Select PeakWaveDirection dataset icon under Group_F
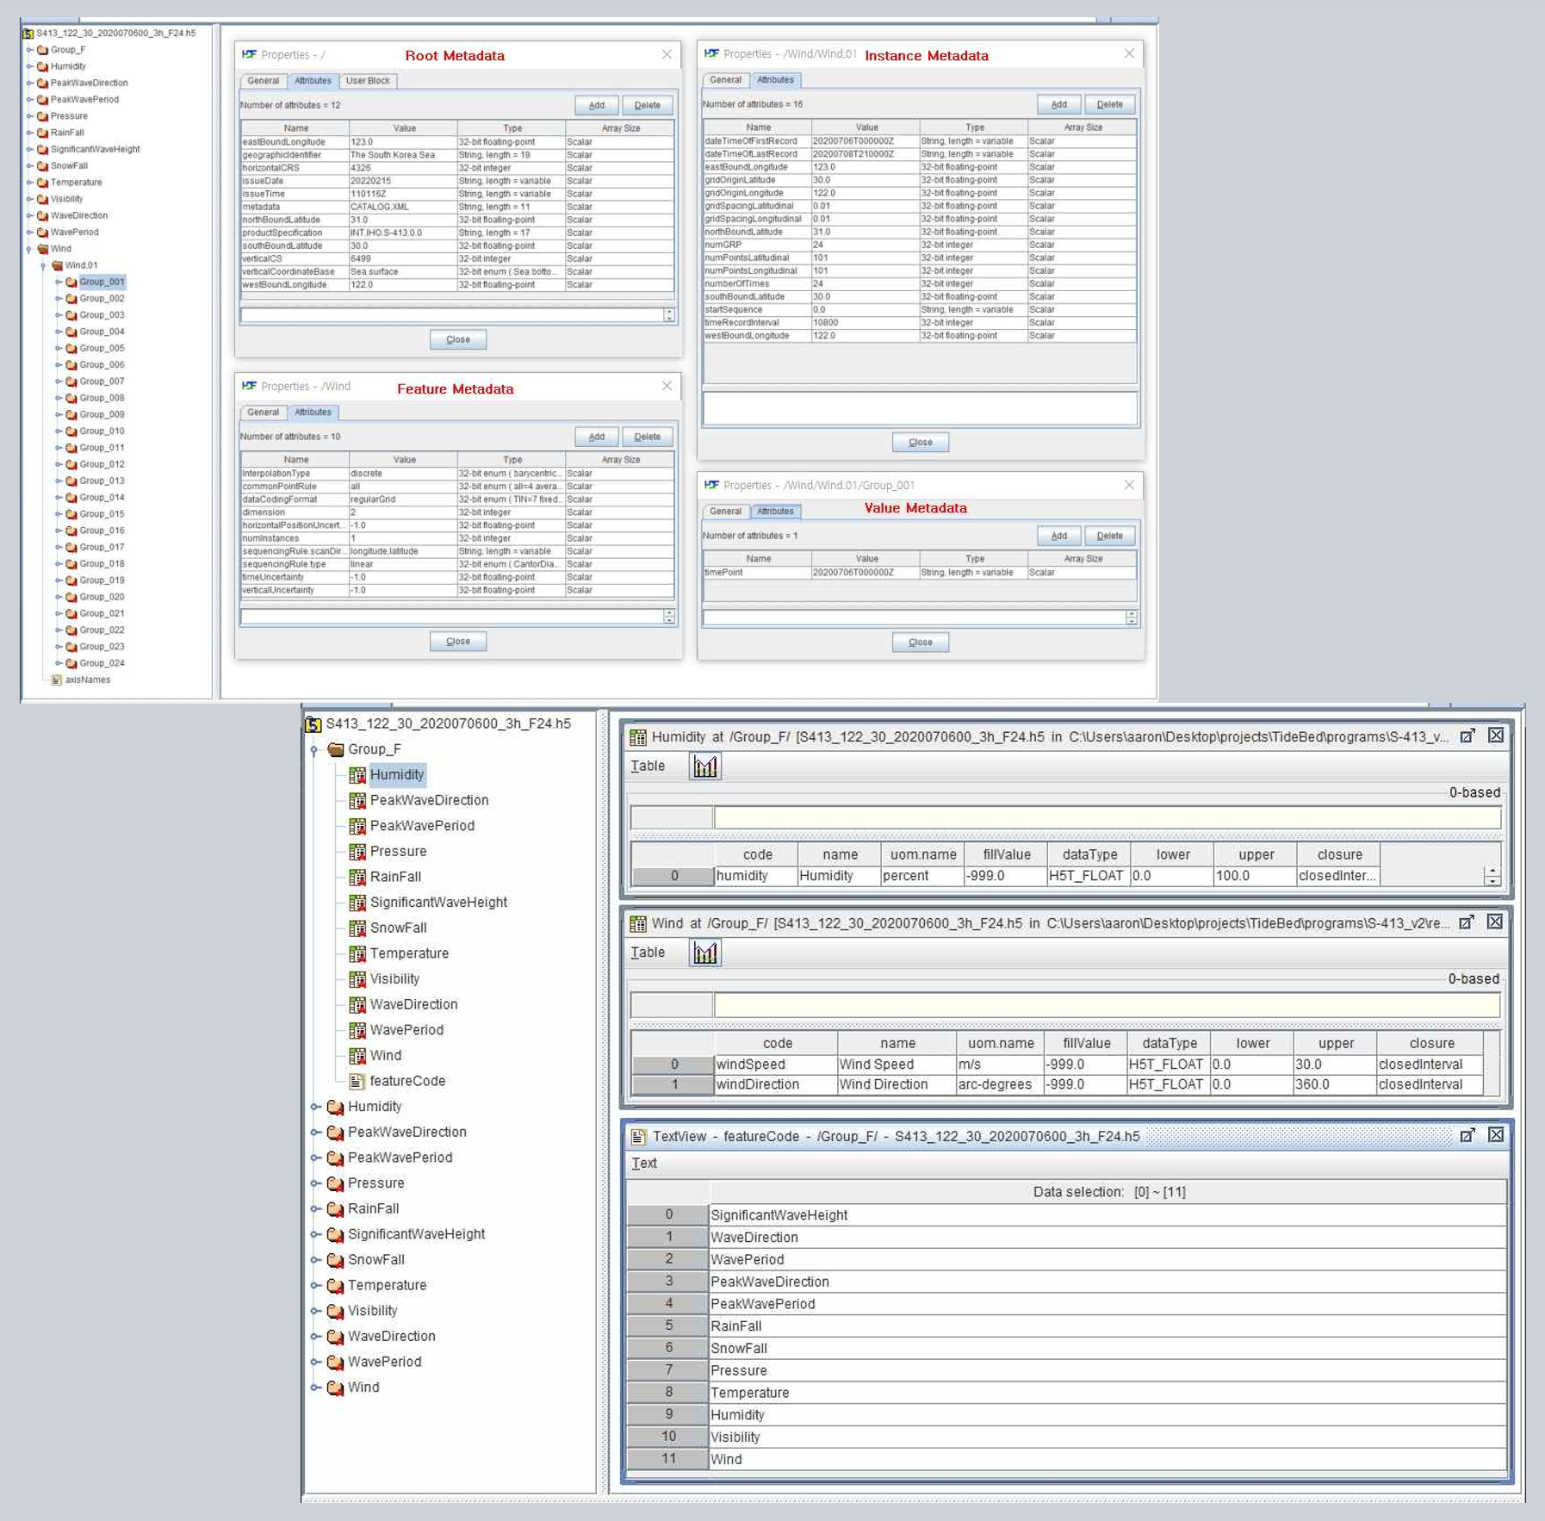Viewport: 1545px width, 1521px height. [357, 800]
